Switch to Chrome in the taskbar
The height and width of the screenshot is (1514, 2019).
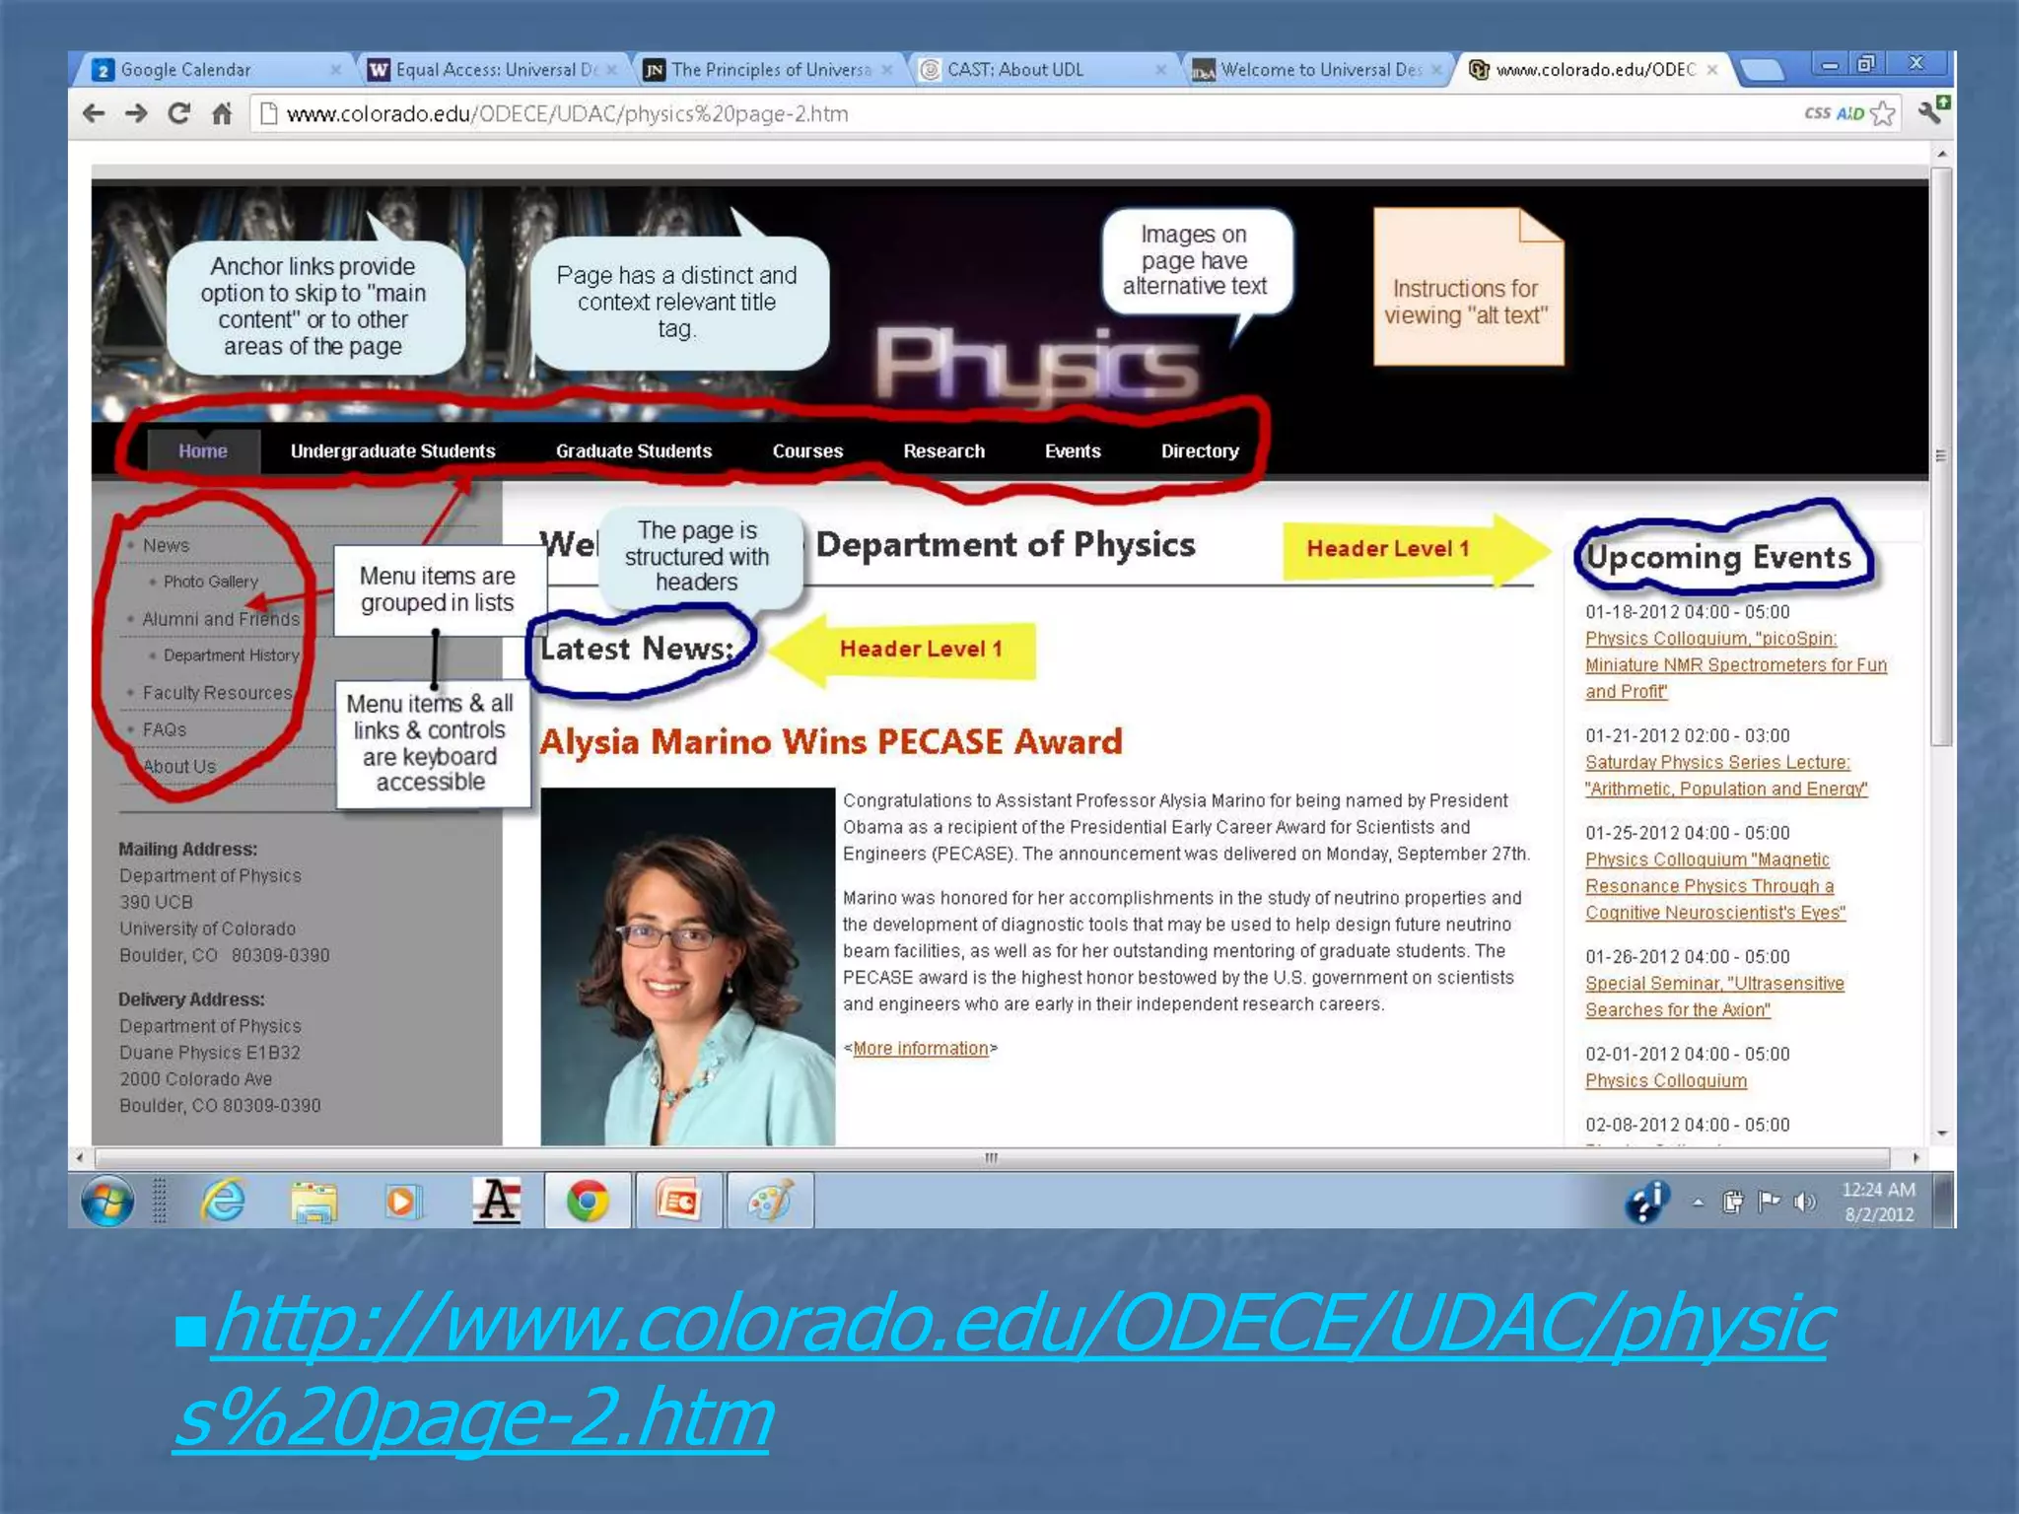588,1201
